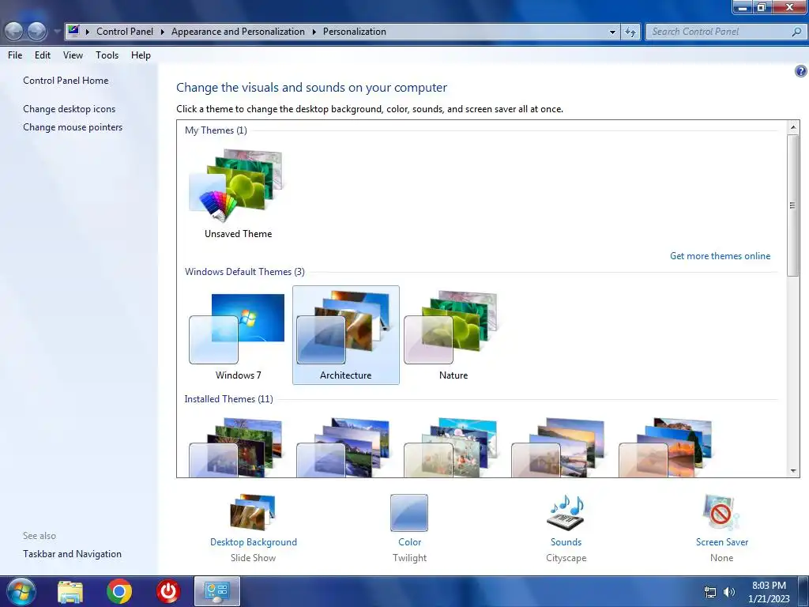The height and width of the screenshot is (607, 809).
Task: Select the first installed theme with forest images
Action: click(236, 447)
